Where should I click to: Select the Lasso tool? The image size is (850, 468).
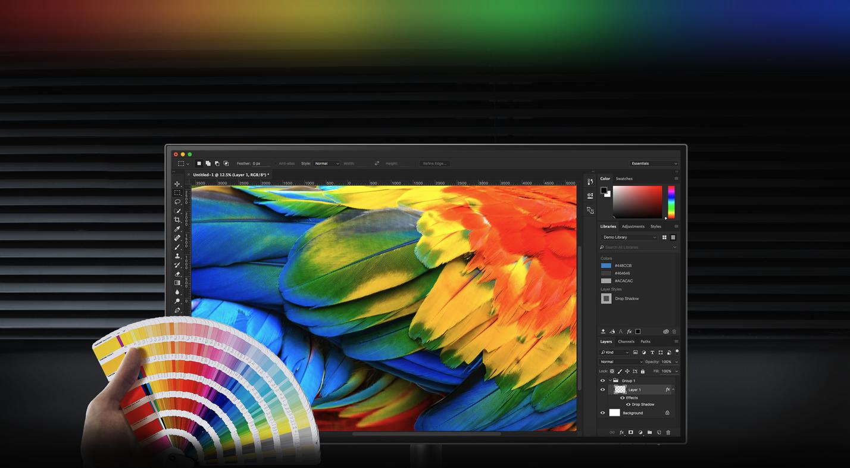tap(177, 202)
